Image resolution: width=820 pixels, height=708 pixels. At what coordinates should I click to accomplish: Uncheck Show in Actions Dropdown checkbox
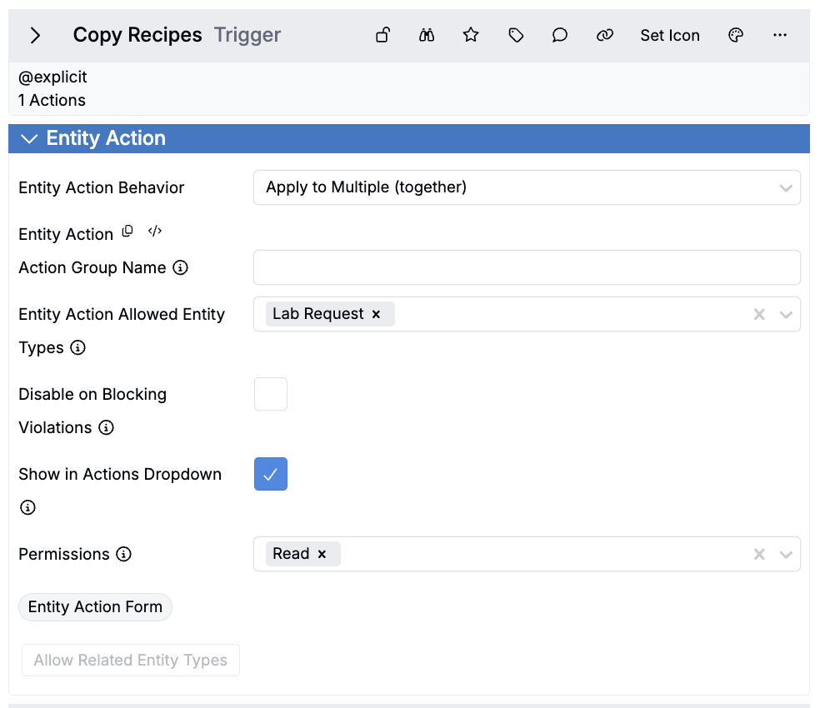tap(271, 474)
